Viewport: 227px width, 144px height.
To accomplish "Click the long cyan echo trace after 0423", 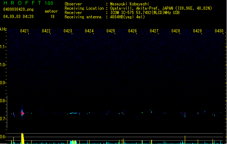I will click(74, 113).
